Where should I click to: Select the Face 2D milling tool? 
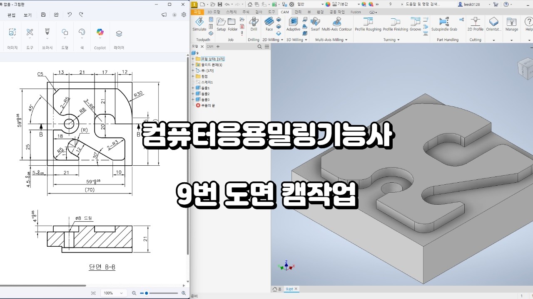[269, 24]
